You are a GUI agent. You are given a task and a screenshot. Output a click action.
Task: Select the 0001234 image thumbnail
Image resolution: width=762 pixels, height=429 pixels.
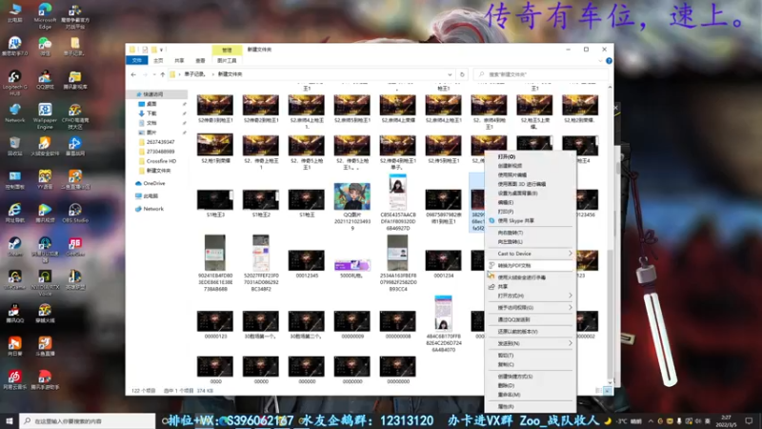click(443, 260)
